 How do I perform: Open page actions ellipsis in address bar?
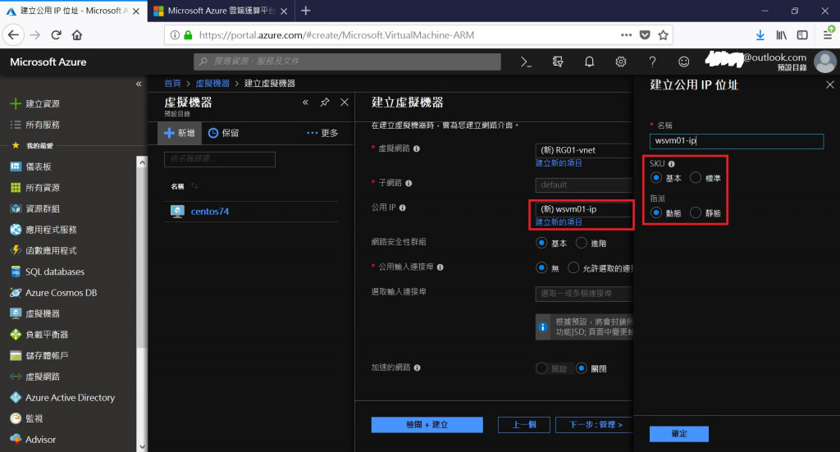pos(626,35)
